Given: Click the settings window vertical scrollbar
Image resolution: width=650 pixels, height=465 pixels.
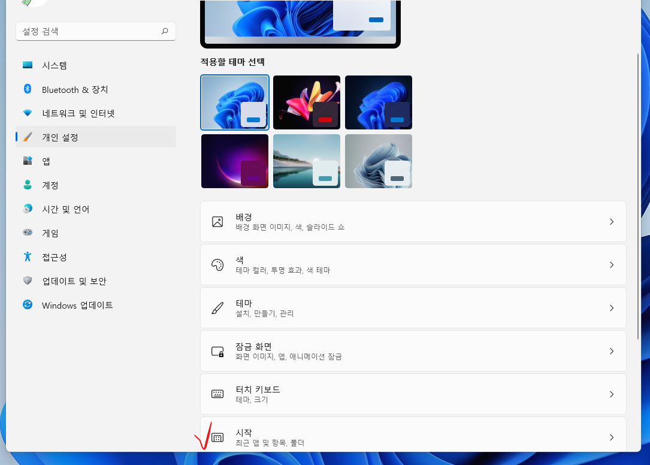Looking at the screenshot, I should pyautogui.click(x=639, y=197).
